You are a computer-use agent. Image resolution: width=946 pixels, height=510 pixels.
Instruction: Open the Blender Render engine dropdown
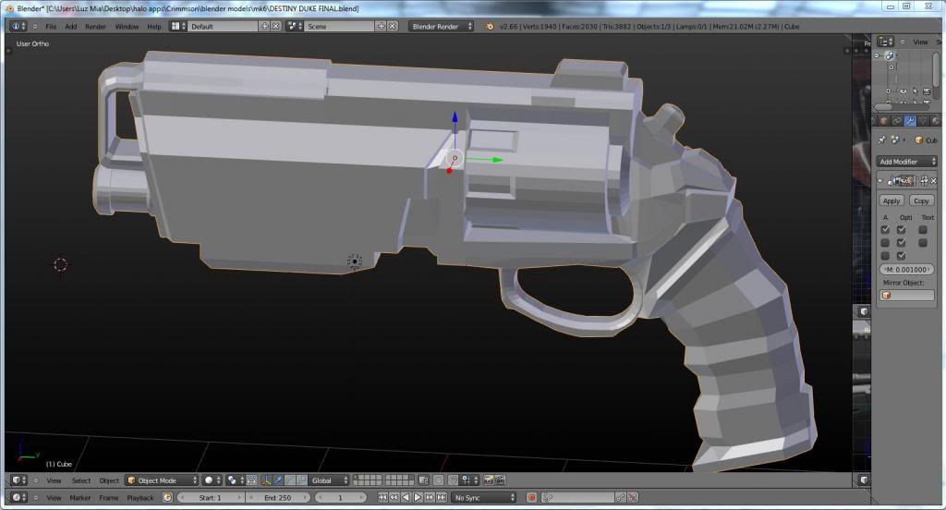[441, 27]
